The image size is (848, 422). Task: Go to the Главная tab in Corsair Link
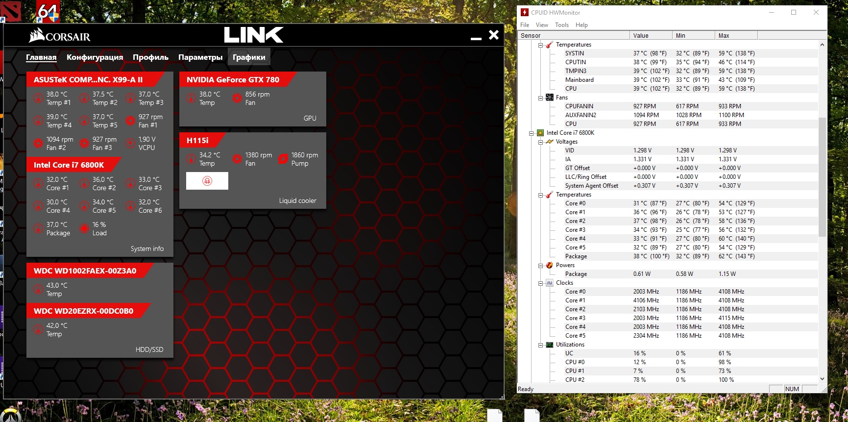click(x=41, y=57)
